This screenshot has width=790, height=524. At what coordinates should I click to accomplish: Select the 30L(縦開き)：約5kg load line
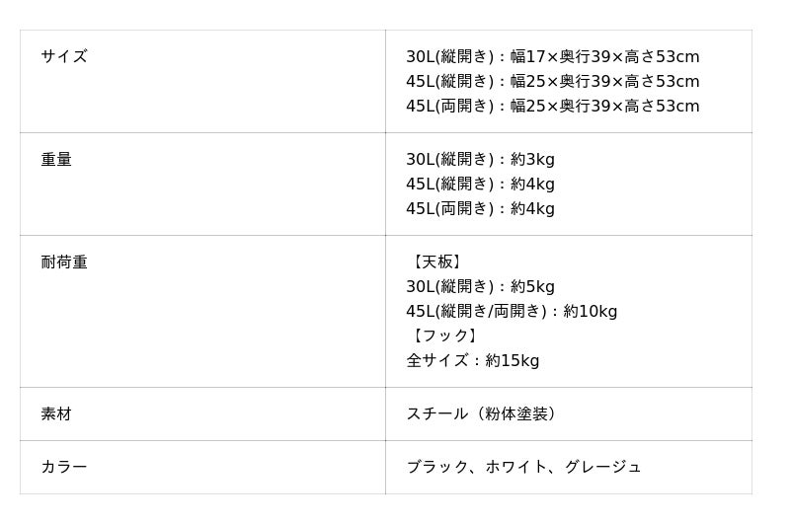tap(480, 287)
